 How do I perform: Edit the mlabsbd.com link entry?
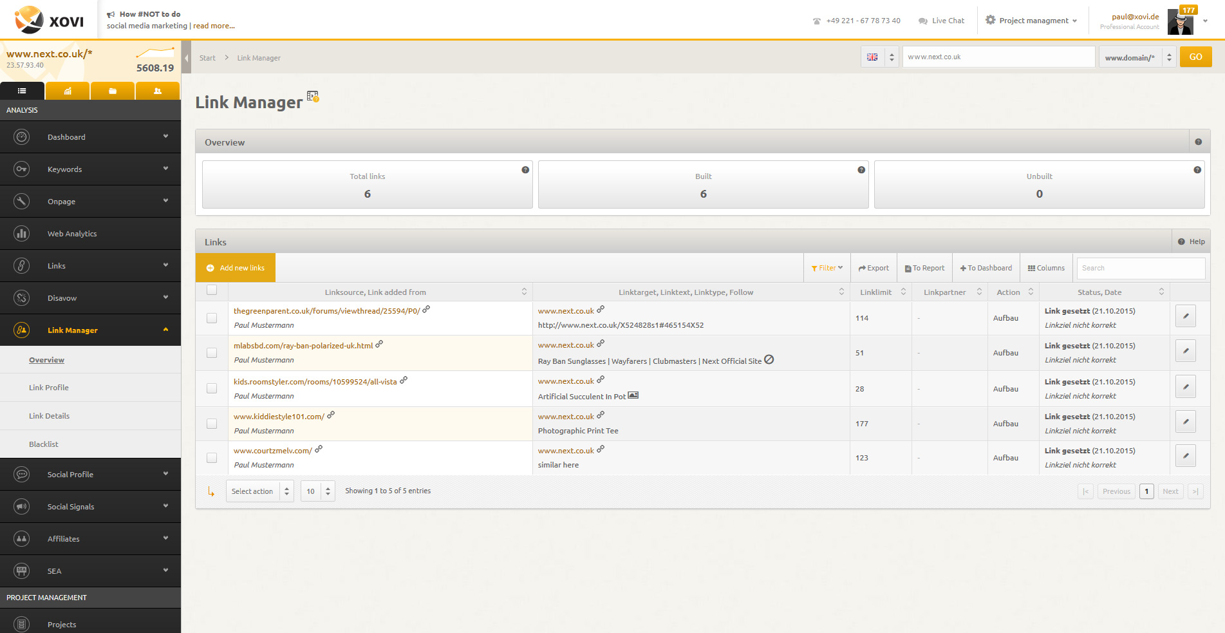(1186, 351)
